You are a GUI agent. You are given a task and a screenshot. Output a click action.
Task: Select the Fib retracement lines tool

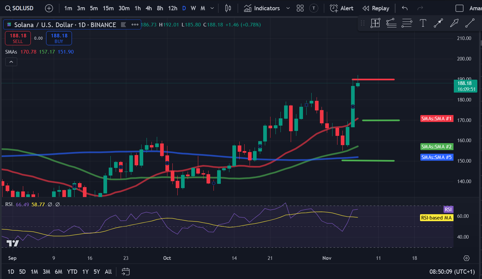click(407, 23)
